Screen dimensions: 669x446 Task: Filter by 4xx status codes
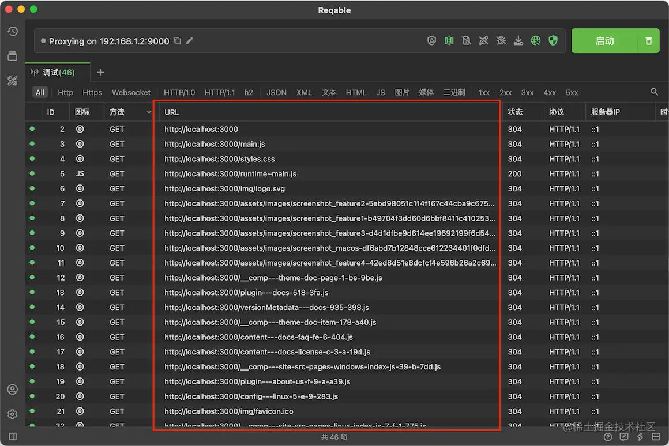pyautogui.click(x=550, y=93)
